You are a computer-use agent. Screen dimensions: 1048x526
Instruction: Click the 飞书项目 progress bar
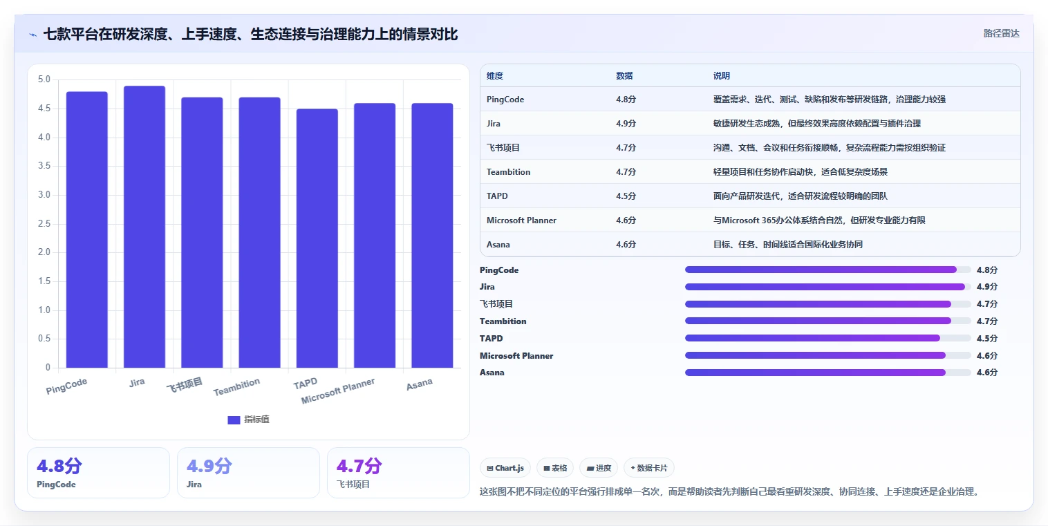[828, 304]
